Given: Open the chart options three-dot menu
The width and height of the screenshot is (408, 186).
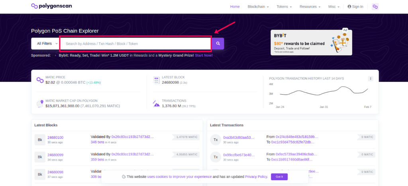Looking at the screenshot, I should coord(371,79).
